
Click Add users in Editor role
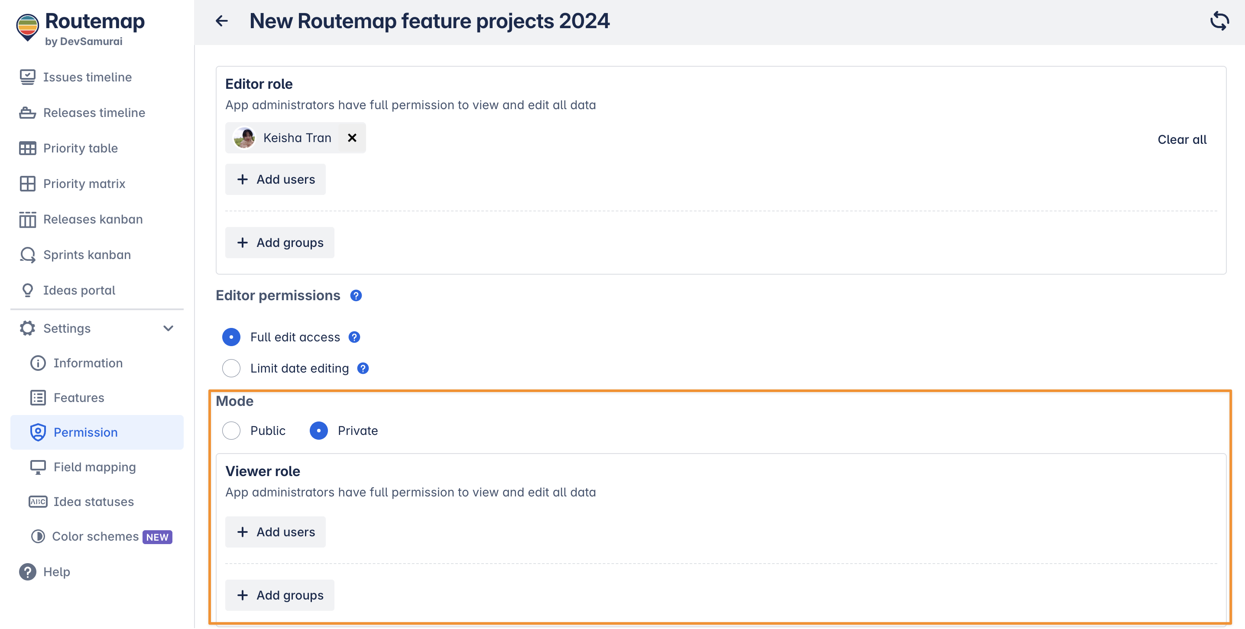[x=276, y=179]
